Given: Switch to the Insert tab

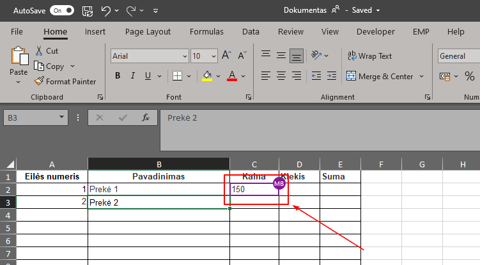Looking at the screenshot, I should (95, 31).
